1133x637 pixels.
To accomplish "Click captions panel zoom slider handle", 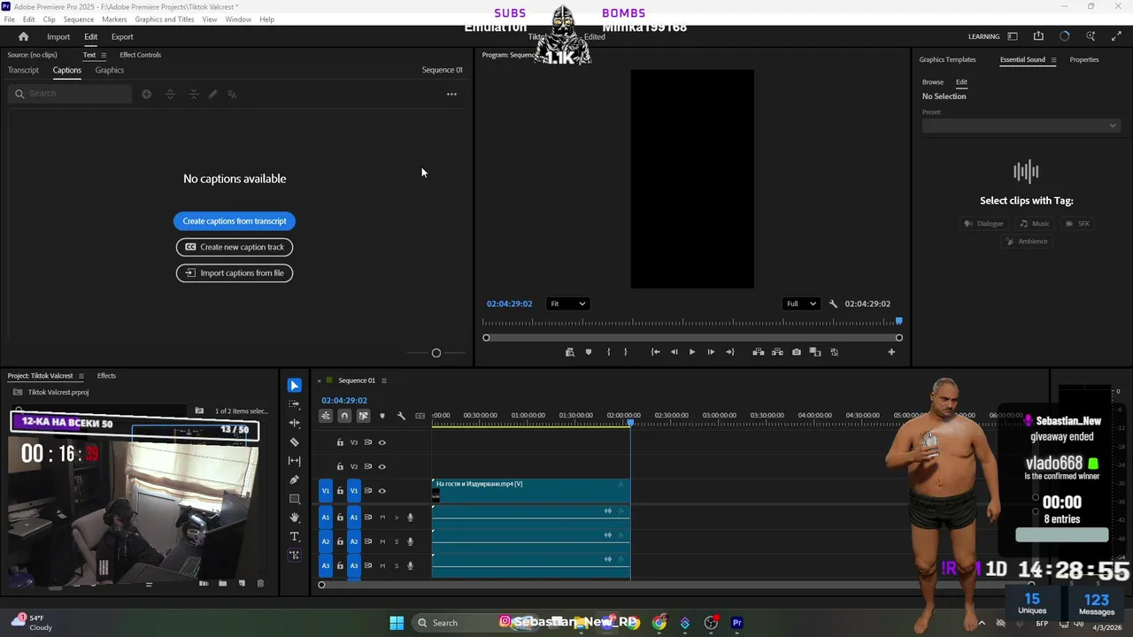I will (x=435, y=353).
